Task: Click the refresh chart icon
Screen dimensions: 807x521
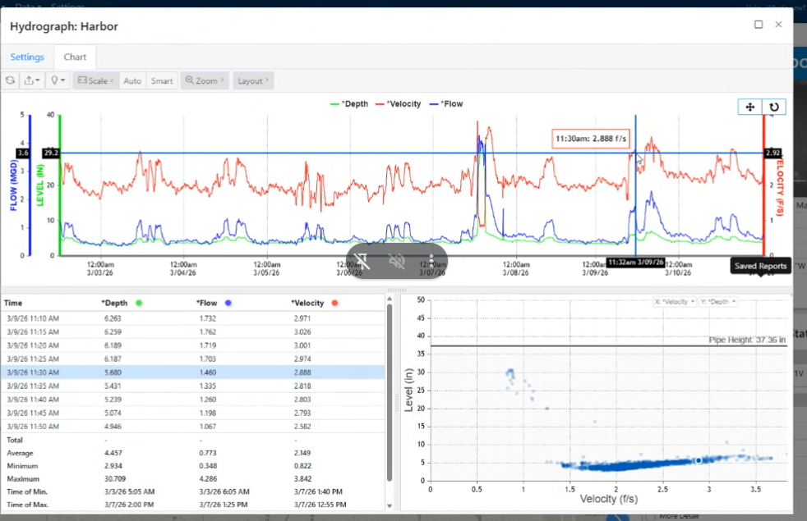Action: point(10,80)
